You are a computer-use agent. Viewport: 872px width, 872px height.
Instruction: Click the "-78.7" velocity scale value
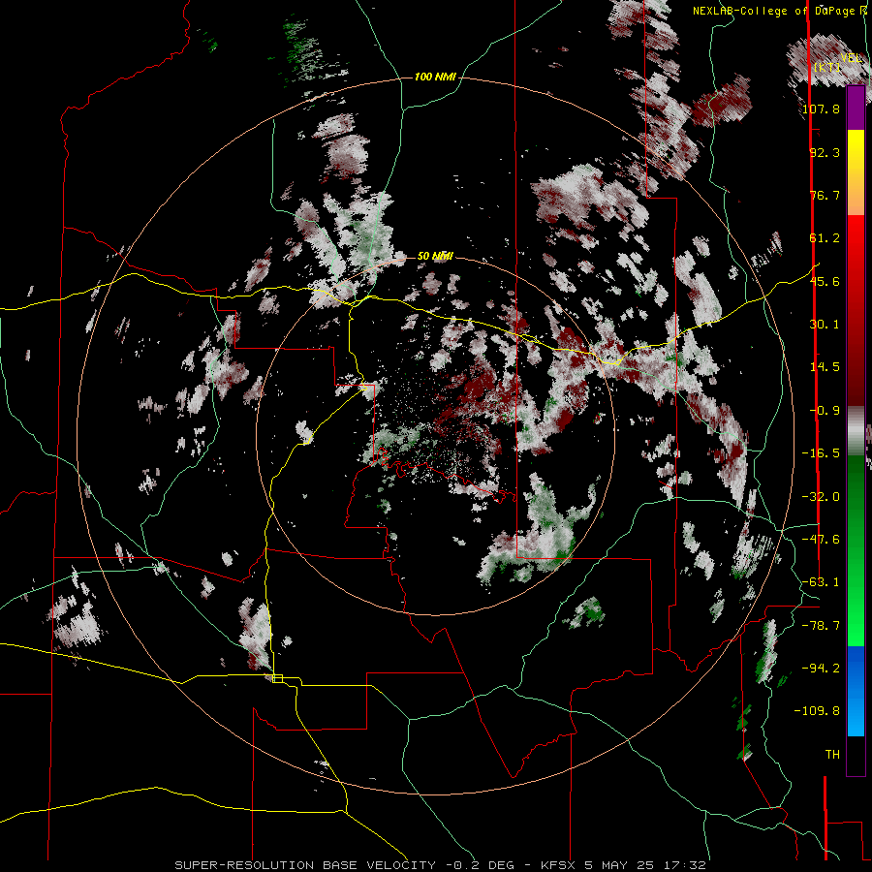click(821, 626)
